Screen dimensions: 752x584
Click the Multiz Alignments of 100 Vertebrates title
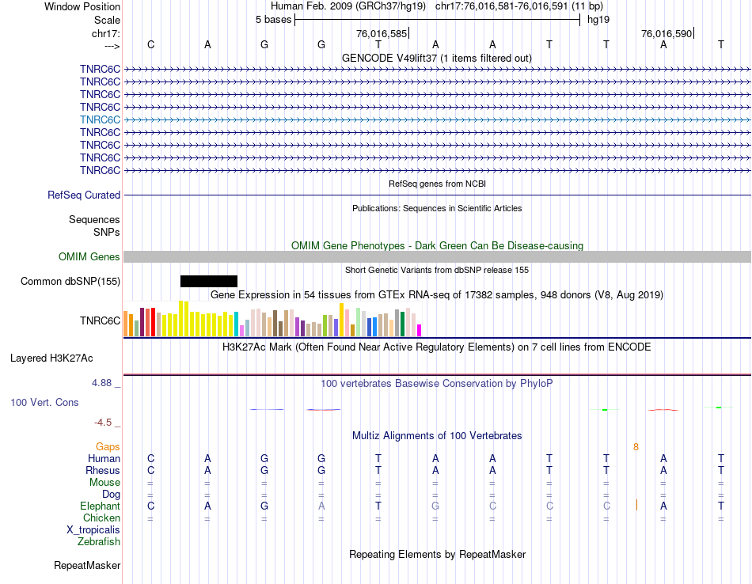pos(437,436)
